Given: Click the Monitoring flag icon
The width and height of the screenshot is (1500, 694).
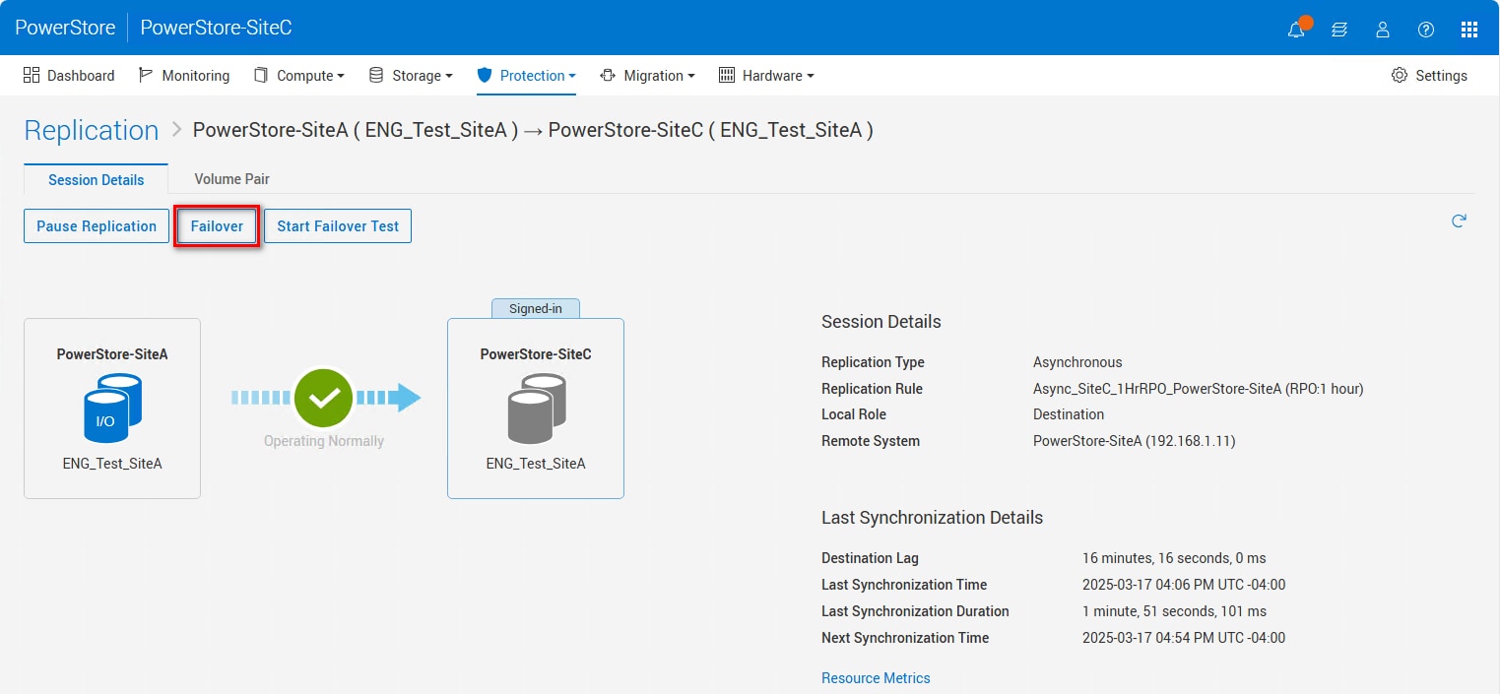Looking at the screenshot, I should [x=146, y=75].
